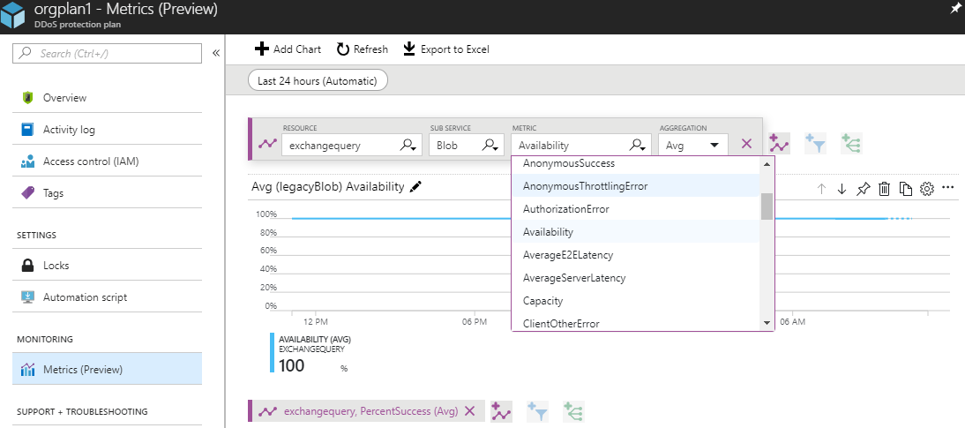Screen dimensions: 965x428
Task: Select AnonymousThrottlingError from metric list
Action: 636,186
